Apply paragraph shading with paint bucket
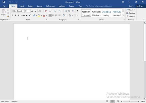This screenshot has height=103, width=146. point(70,15)
